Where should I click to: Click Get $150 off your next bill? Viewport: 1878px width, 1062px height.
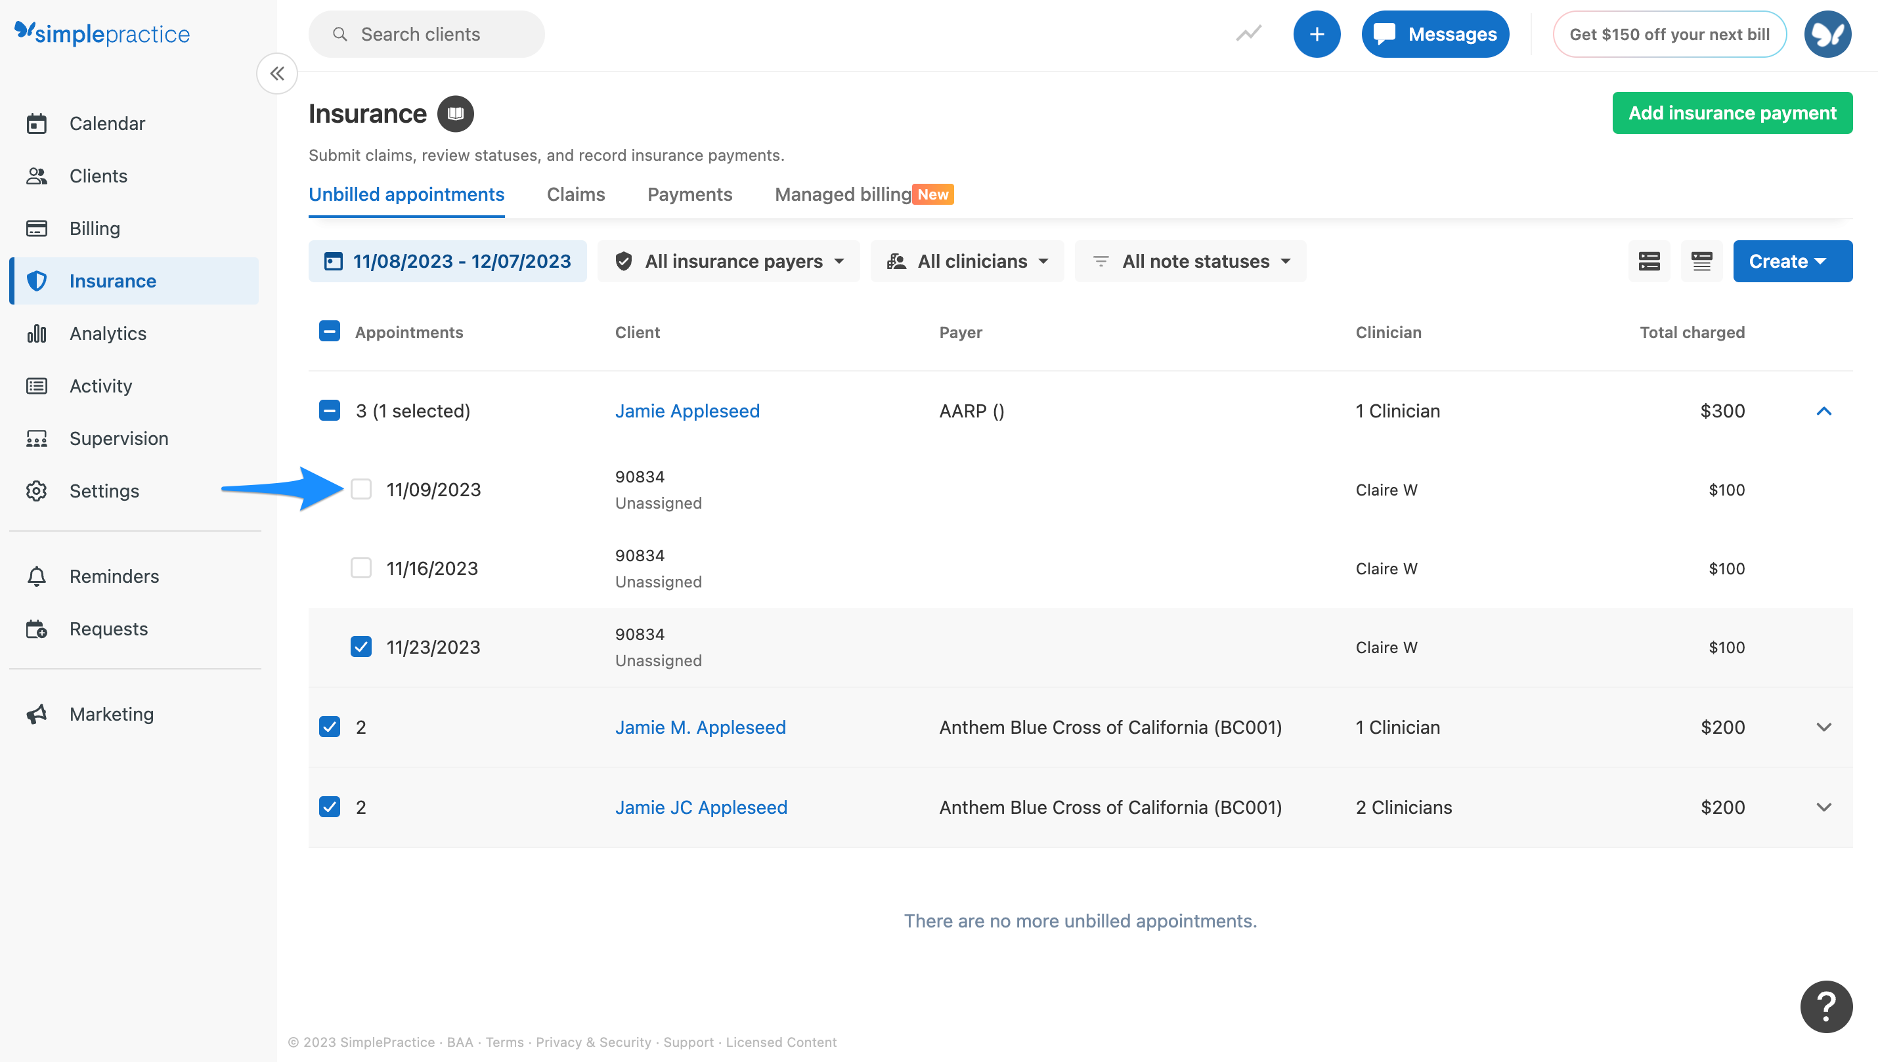click(1669, 33)
